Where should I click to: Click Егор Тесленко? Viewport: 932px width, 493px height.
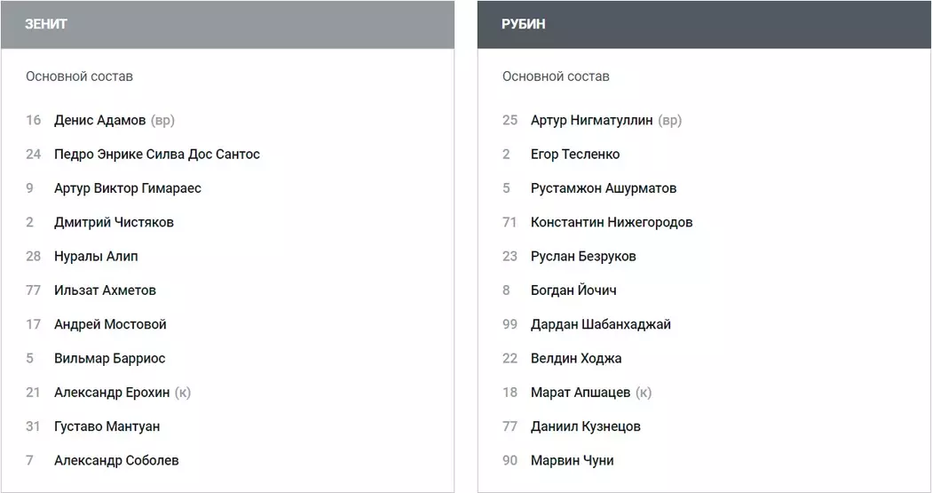coord(575,155)
